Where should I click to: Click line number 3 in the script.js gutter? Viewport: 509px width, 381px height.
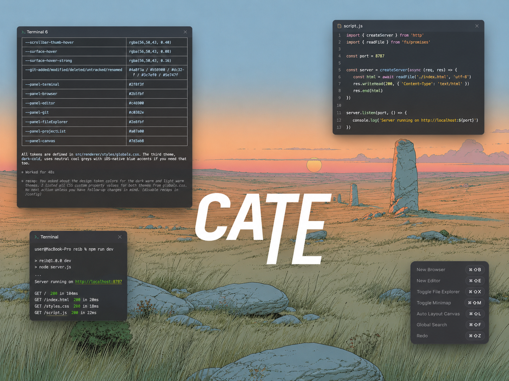[339, 49]
